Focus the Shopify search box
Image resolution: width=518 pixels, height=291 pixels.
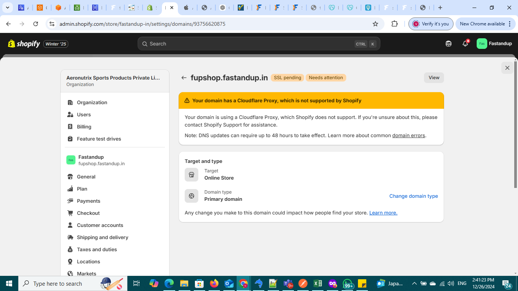tap(259, 44)
